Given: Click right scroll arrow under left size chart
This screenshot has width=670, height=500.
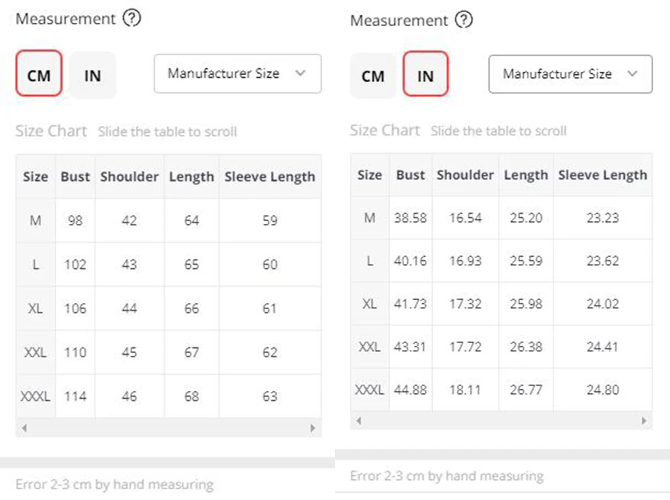Looking at the screenshot, I should tap(313, 428).
